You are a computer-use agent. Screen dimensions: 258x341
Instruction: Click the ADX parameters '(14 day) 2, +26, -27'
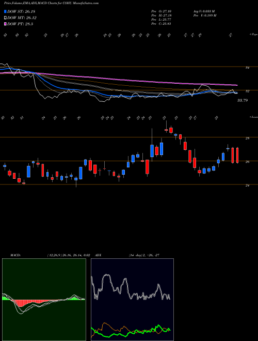click(x=144, y=255)
